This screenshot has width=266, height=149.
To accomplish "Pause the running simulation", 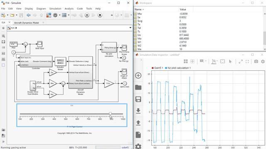I will point(87,15).
